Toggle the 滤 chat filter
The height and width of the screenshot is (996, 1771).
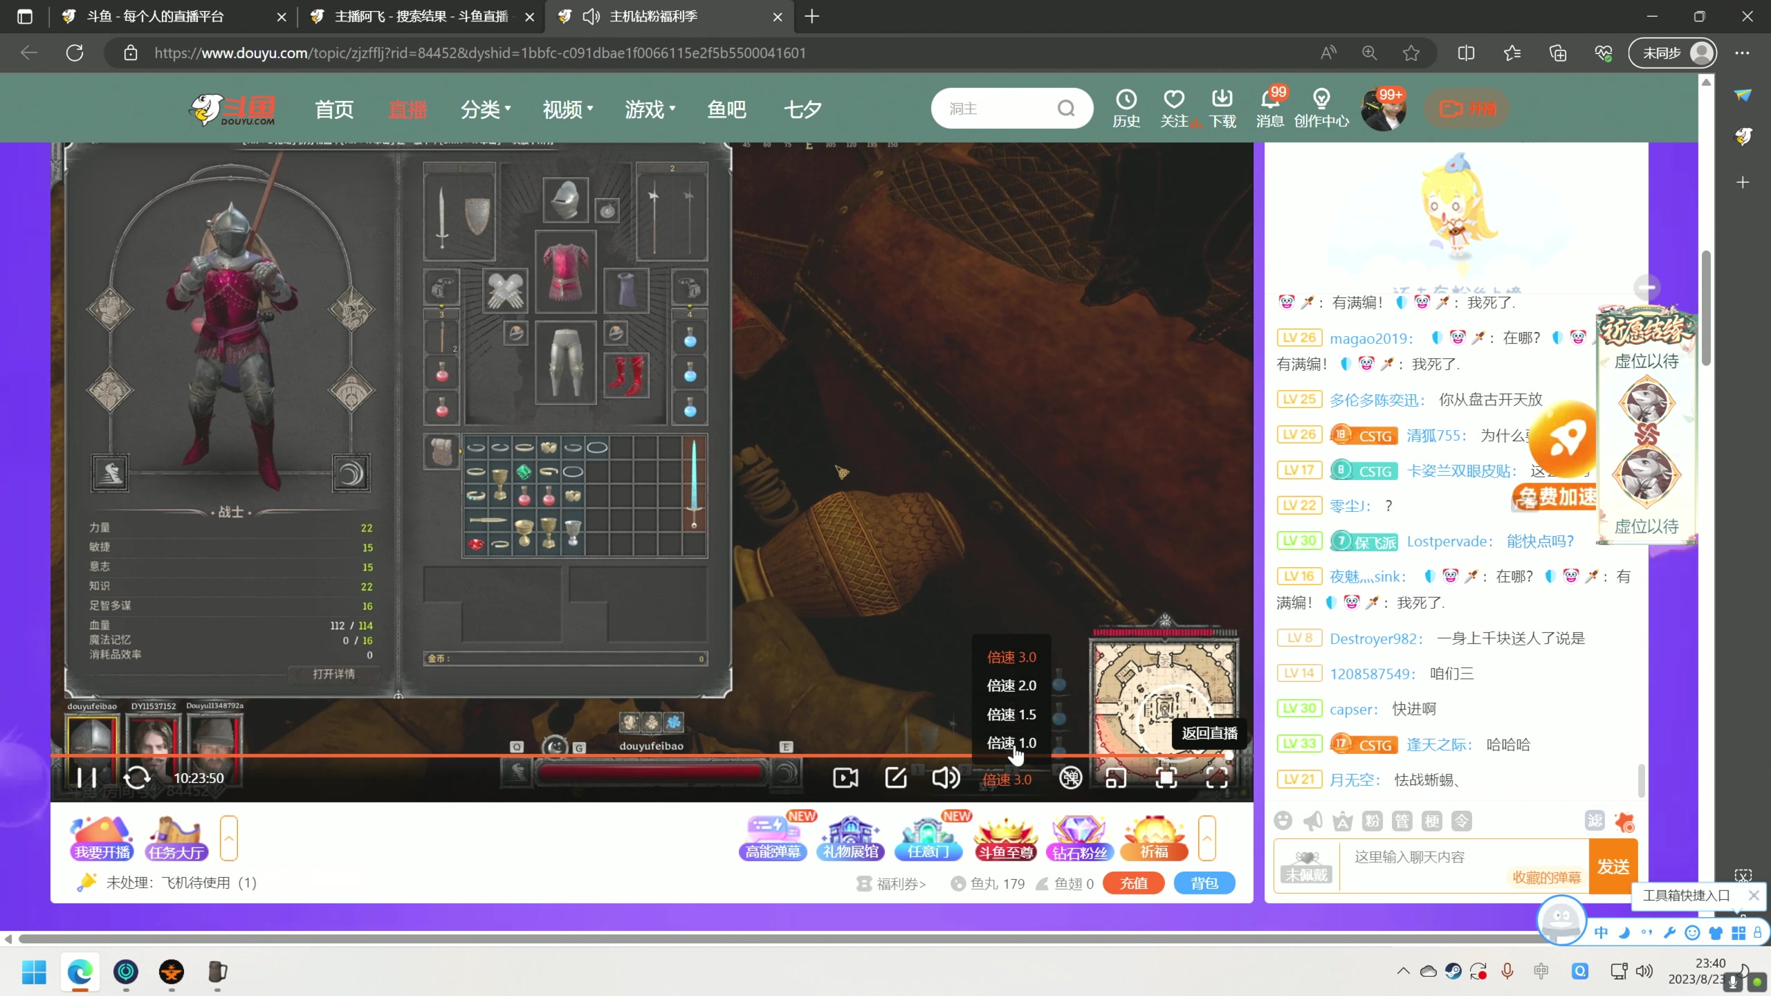(x=1595, y=821)
